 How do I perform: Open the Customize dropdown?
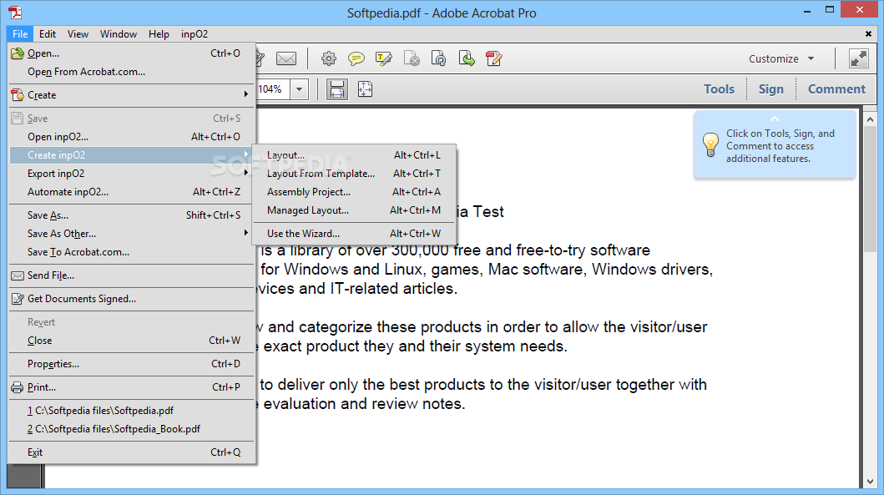point(780,58)
